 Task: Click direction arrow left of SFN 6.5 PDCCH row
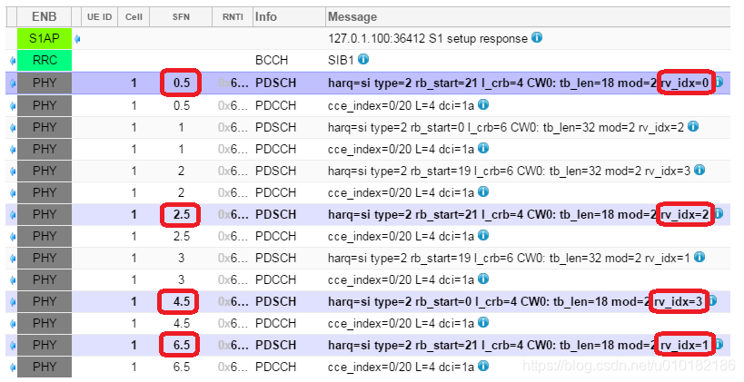coord(13,367)
